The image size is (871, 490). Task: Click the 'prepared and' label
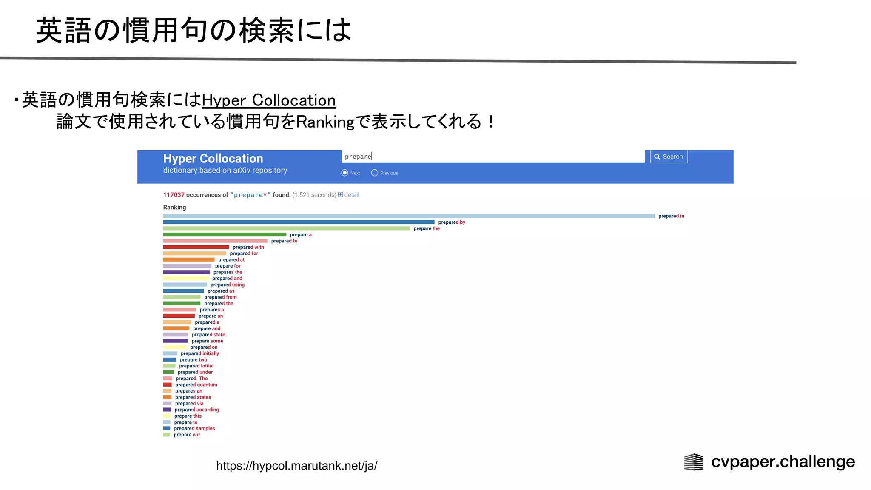click(227, 279)
